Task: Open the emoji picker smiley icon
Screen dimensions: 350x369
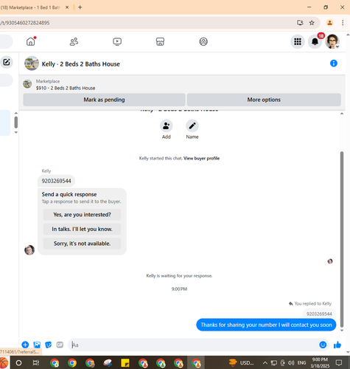Action: (323, 345)
